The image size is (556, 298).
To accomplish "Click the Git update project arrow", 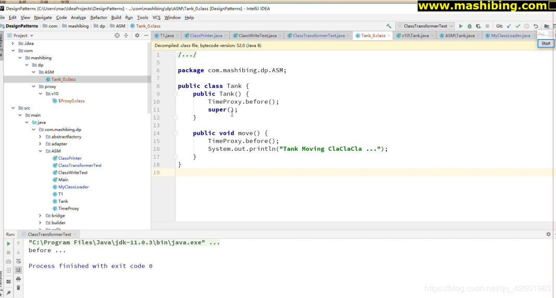I will (x=509, y=26).
